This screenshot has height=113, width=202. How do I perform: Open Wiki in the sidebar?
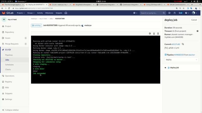pyautogui.click(x=7, y=88)
